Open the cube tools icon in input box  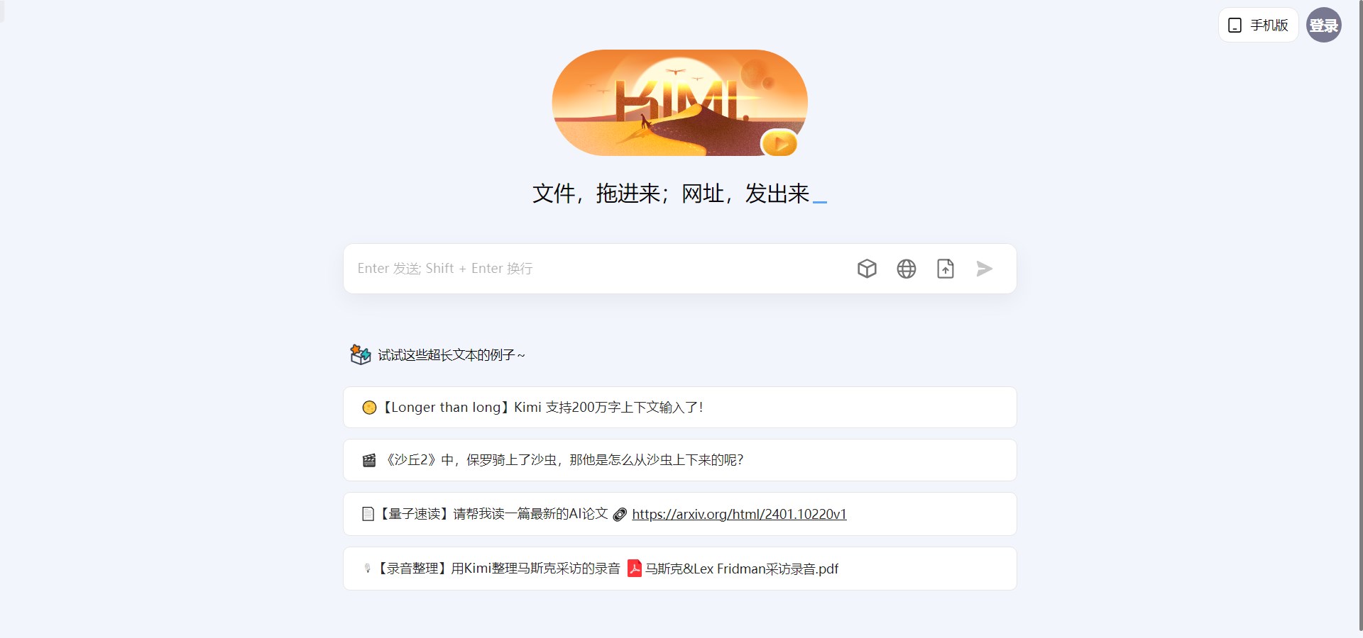pos(867,269)
